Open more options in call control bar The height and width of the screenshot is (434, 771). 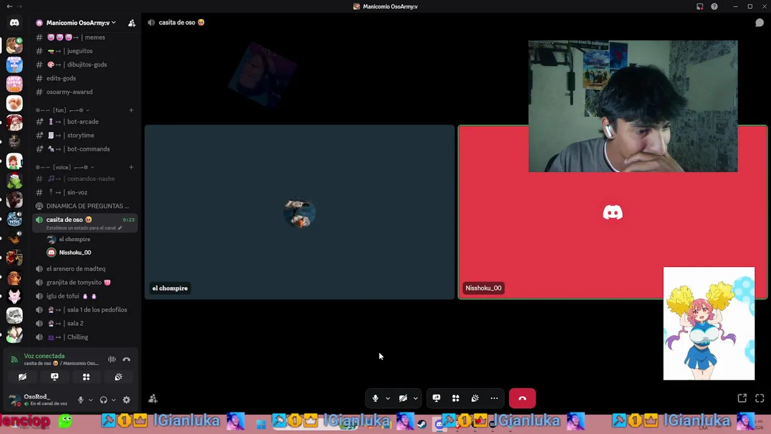pos(494,398)
